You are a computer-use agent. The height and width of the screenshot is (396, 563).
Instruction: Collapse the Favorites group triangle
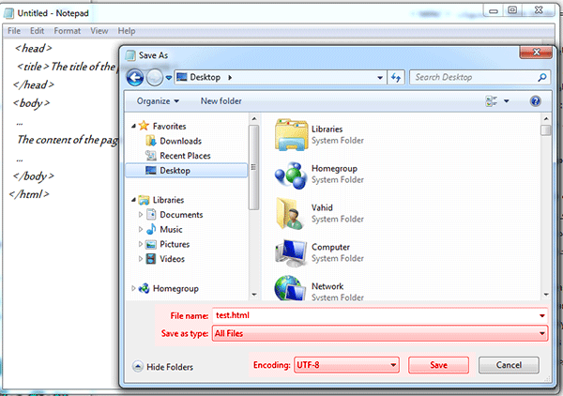coord(133,126)
